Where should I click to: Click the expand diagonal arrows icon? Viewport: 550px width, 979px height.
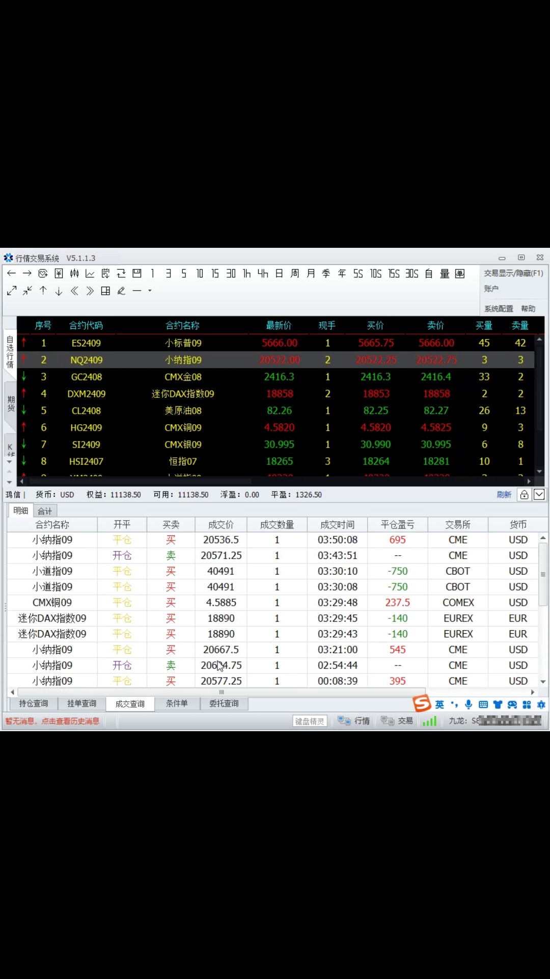(12, 291)
